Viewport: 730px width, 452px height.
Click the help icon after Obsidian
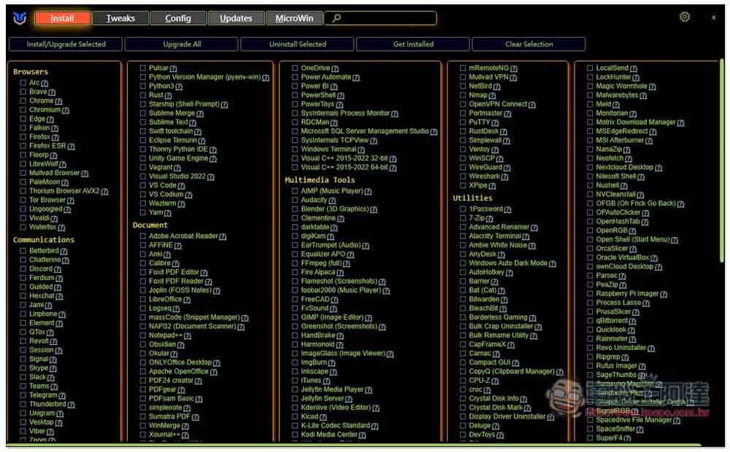[x=180, y=345]
